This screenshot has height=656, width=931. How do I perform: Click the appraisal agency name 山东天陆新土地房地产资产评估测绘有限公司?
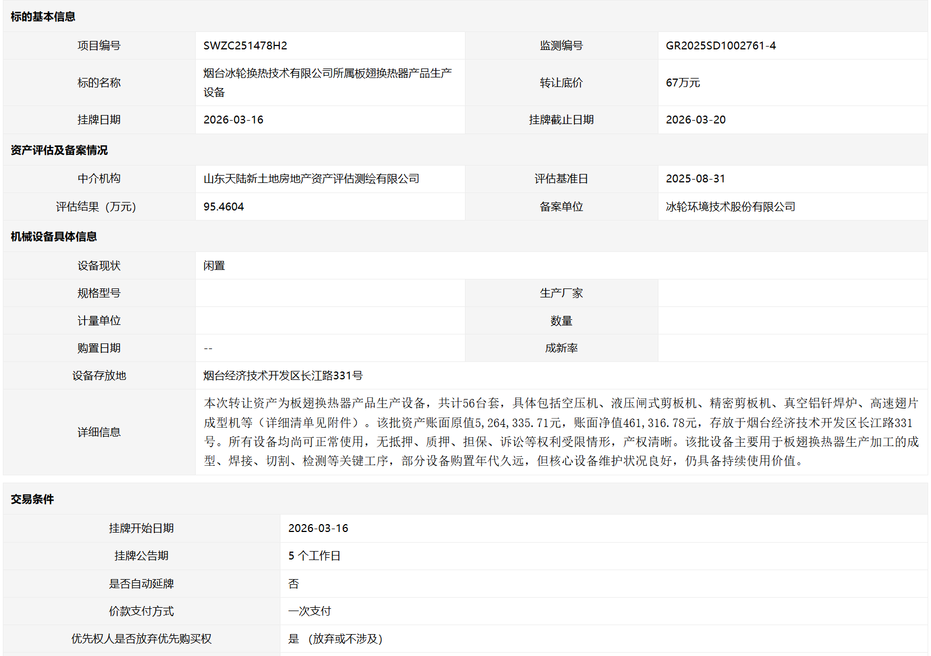pos(311,178)
